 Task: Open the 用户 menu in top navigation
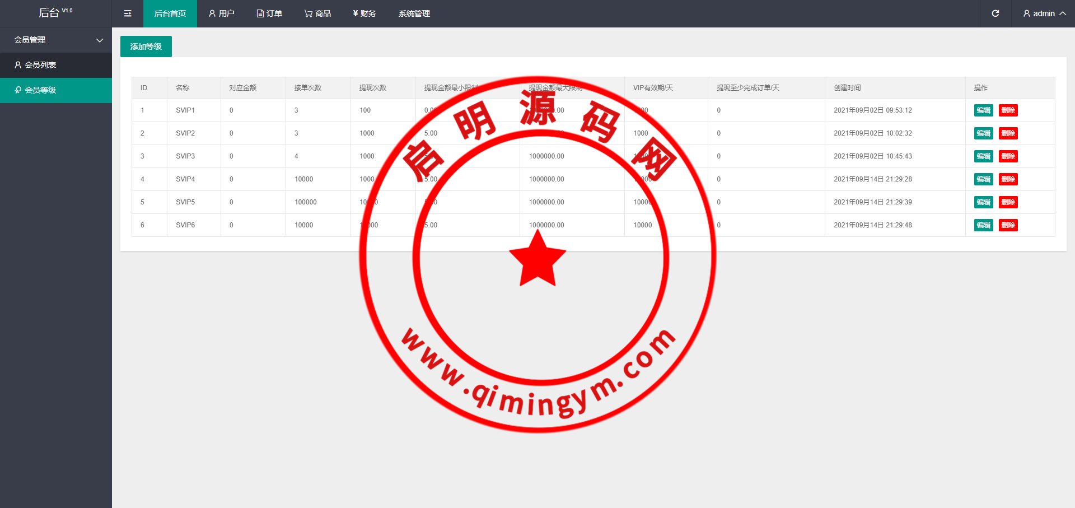point(221,13)
